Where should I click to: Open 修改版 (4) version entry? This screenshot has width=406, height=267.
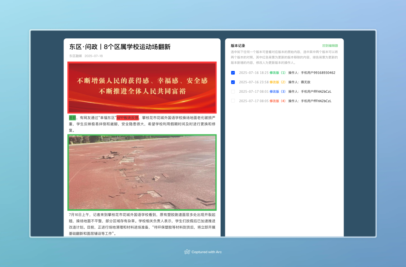coord(277,101)
